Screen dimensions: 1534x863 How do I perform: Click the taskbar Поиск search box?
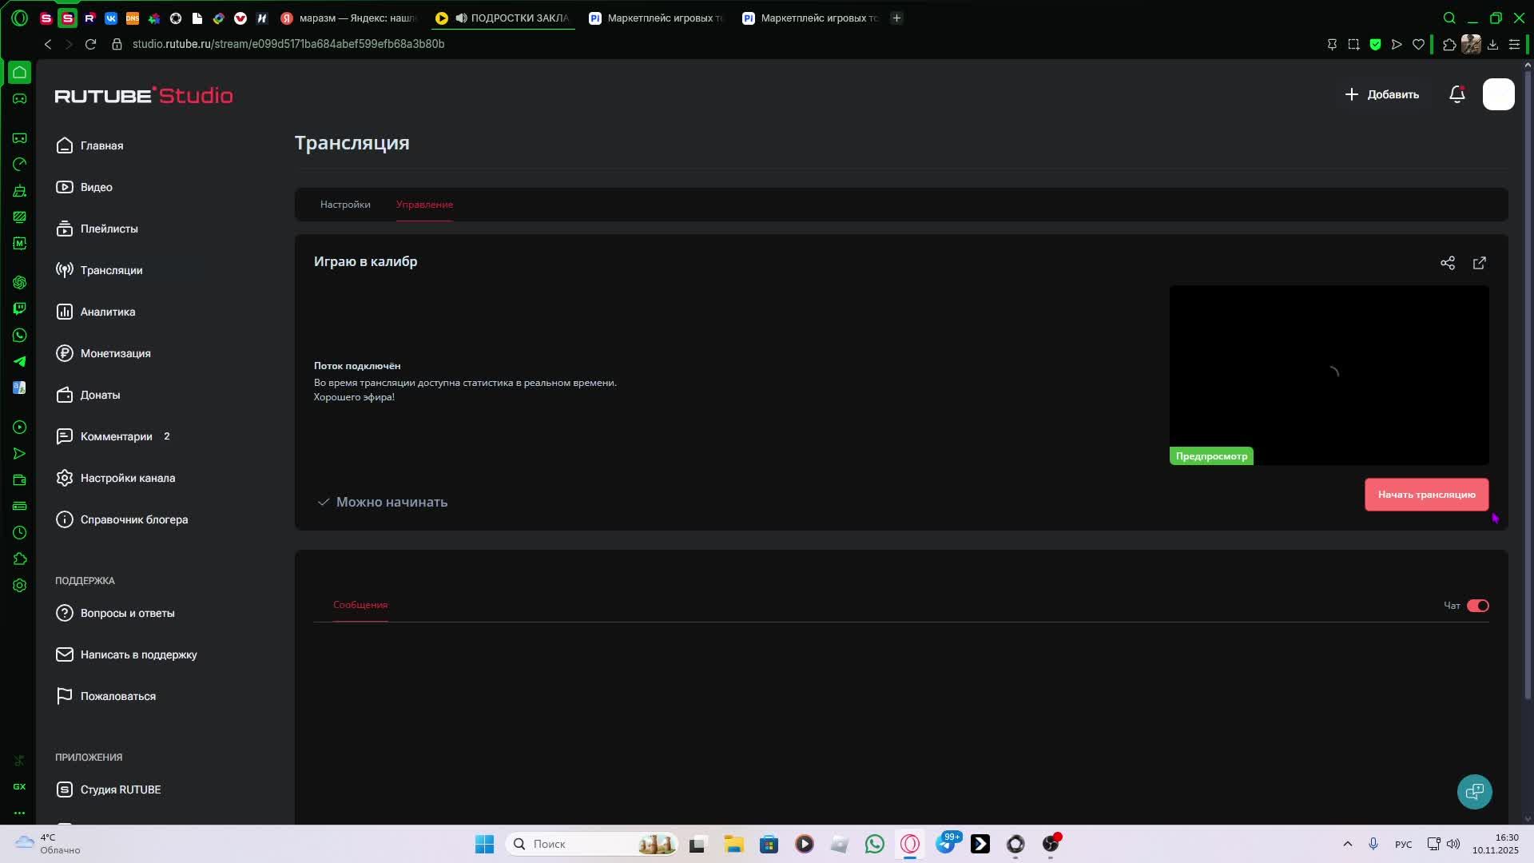pyautogui.click(x=592, y=844)
